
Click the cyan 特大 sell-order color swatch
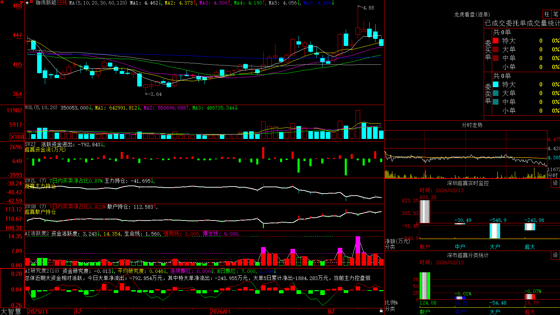496,84
